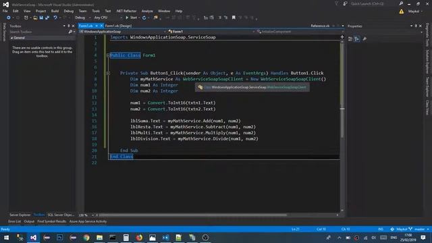Open the Window menu

point(164,11)
